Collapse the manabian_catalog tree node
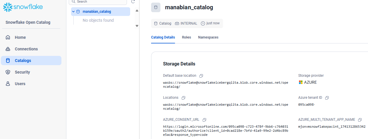 [73, 12]
